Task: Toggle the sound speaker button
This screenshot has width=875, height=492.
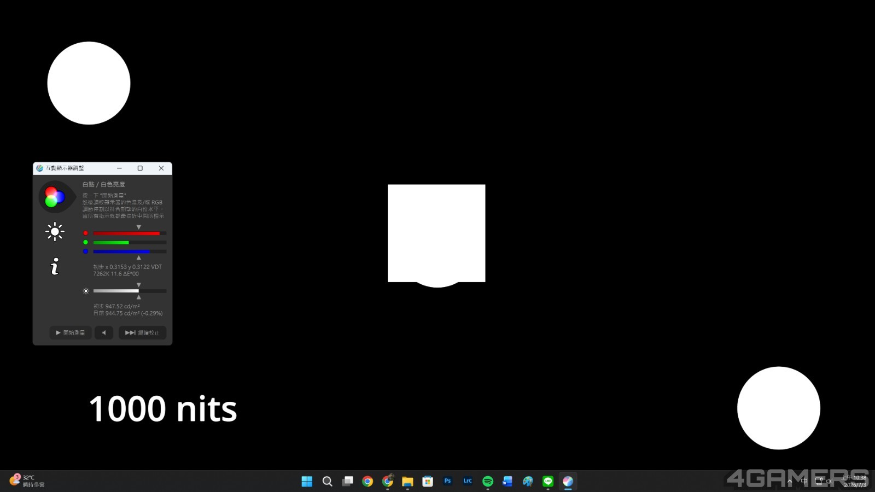Action: [x=104, y=332]
